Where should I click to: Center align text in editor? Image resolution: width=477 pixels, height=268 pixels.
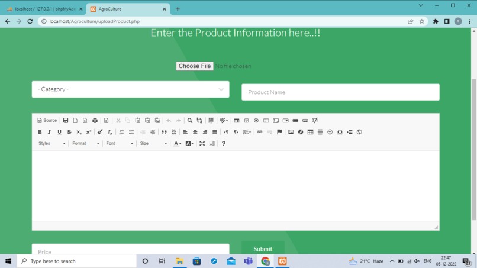click(195, 132)
